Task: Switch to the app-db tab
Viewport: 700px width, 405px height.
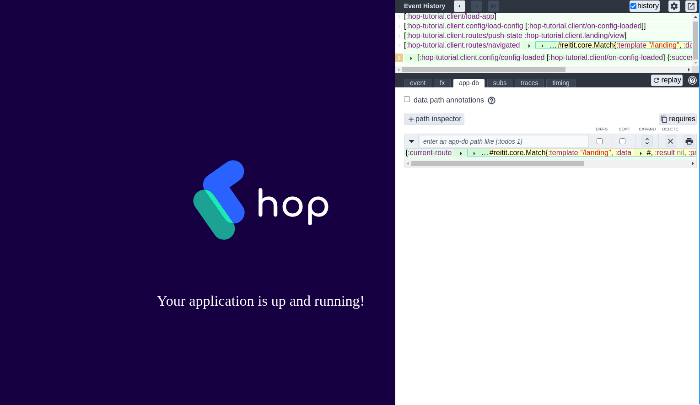Action: tap(469, 83)
